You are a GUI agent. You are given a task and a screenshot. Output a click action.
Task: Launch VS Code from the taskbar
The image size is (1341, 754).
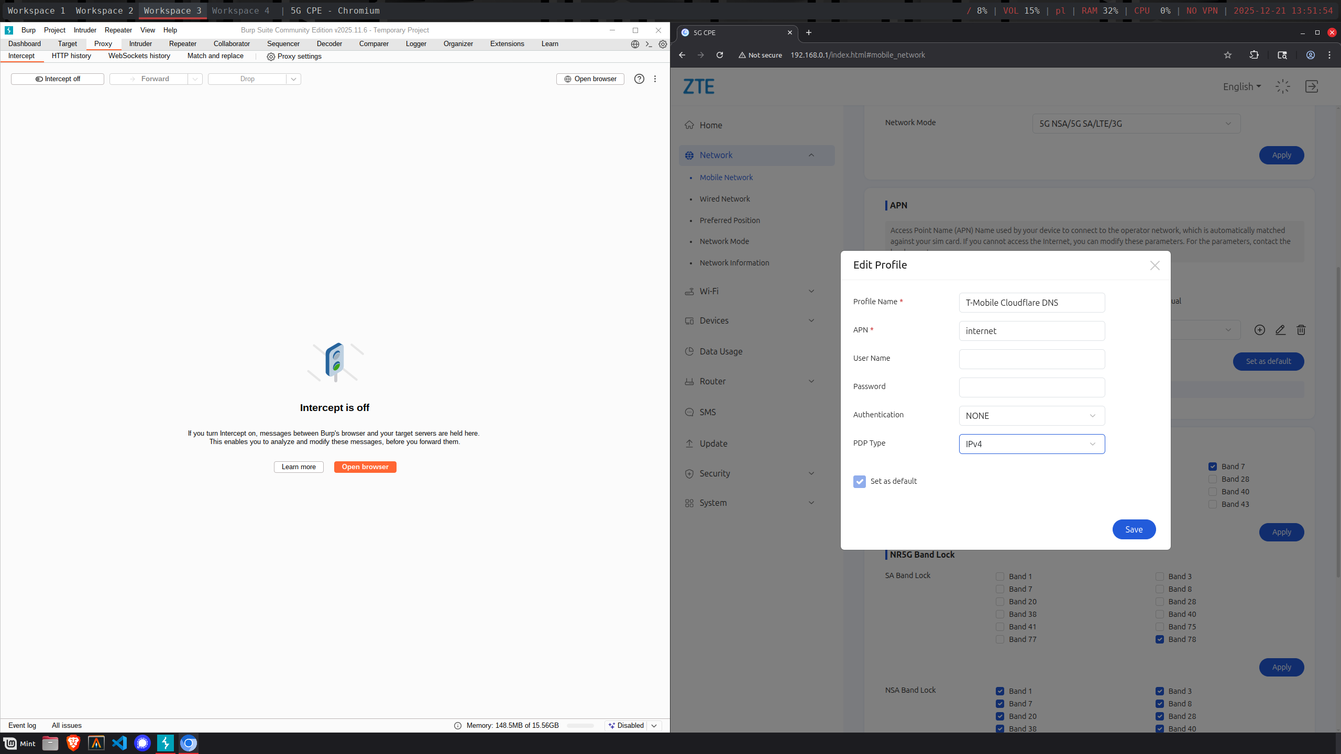tap(119, 743)
